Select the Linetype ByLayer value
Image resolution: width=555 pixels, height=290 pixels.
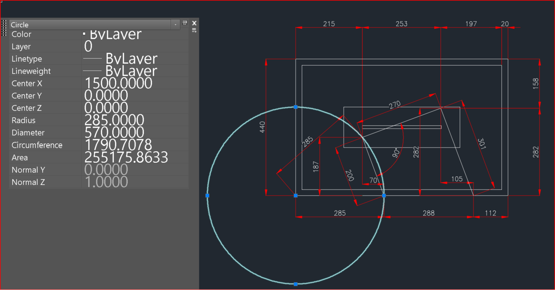pos(131,59)
